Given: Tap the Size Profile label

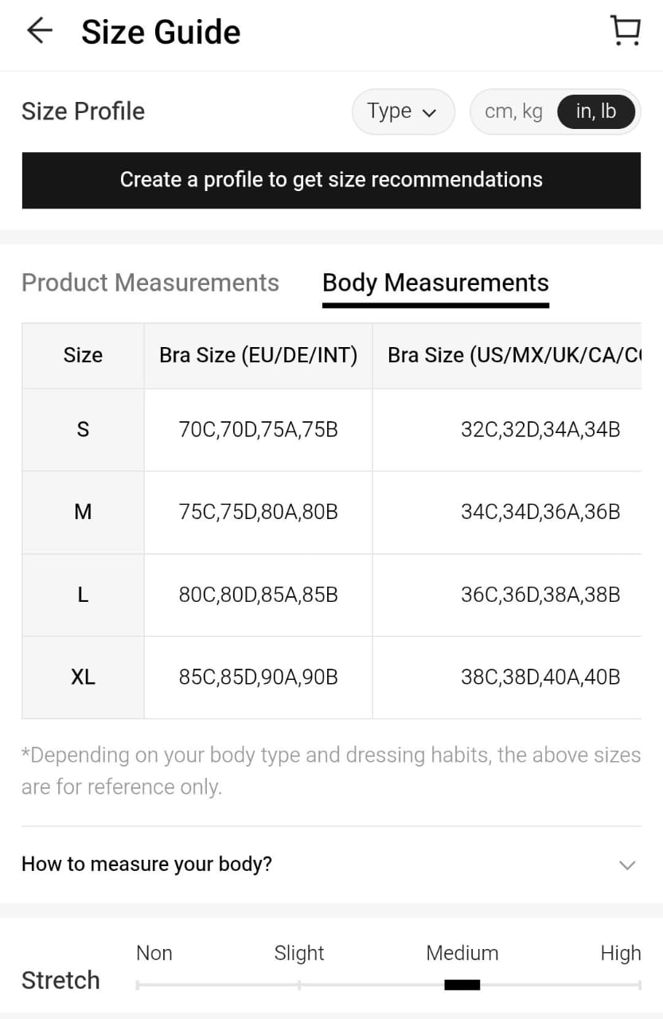Looking at the screenshot, I should coord(84,111).
